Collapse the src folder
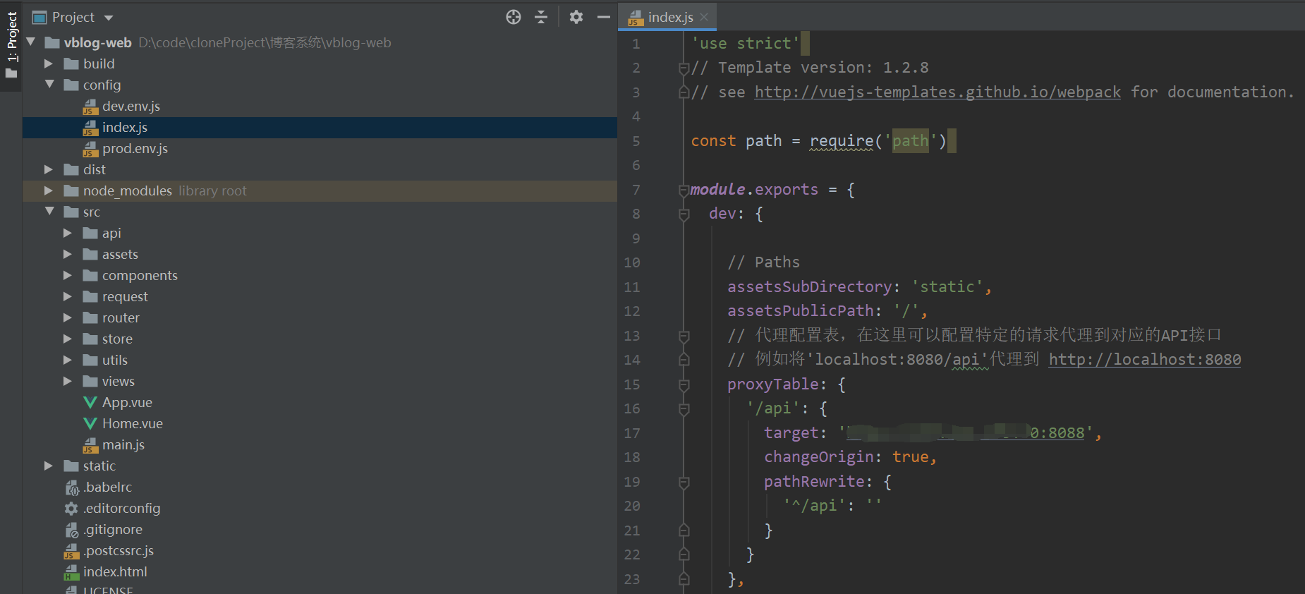Image resolution: width=1305 pixels, height=594 pixels. pos(49,212)
